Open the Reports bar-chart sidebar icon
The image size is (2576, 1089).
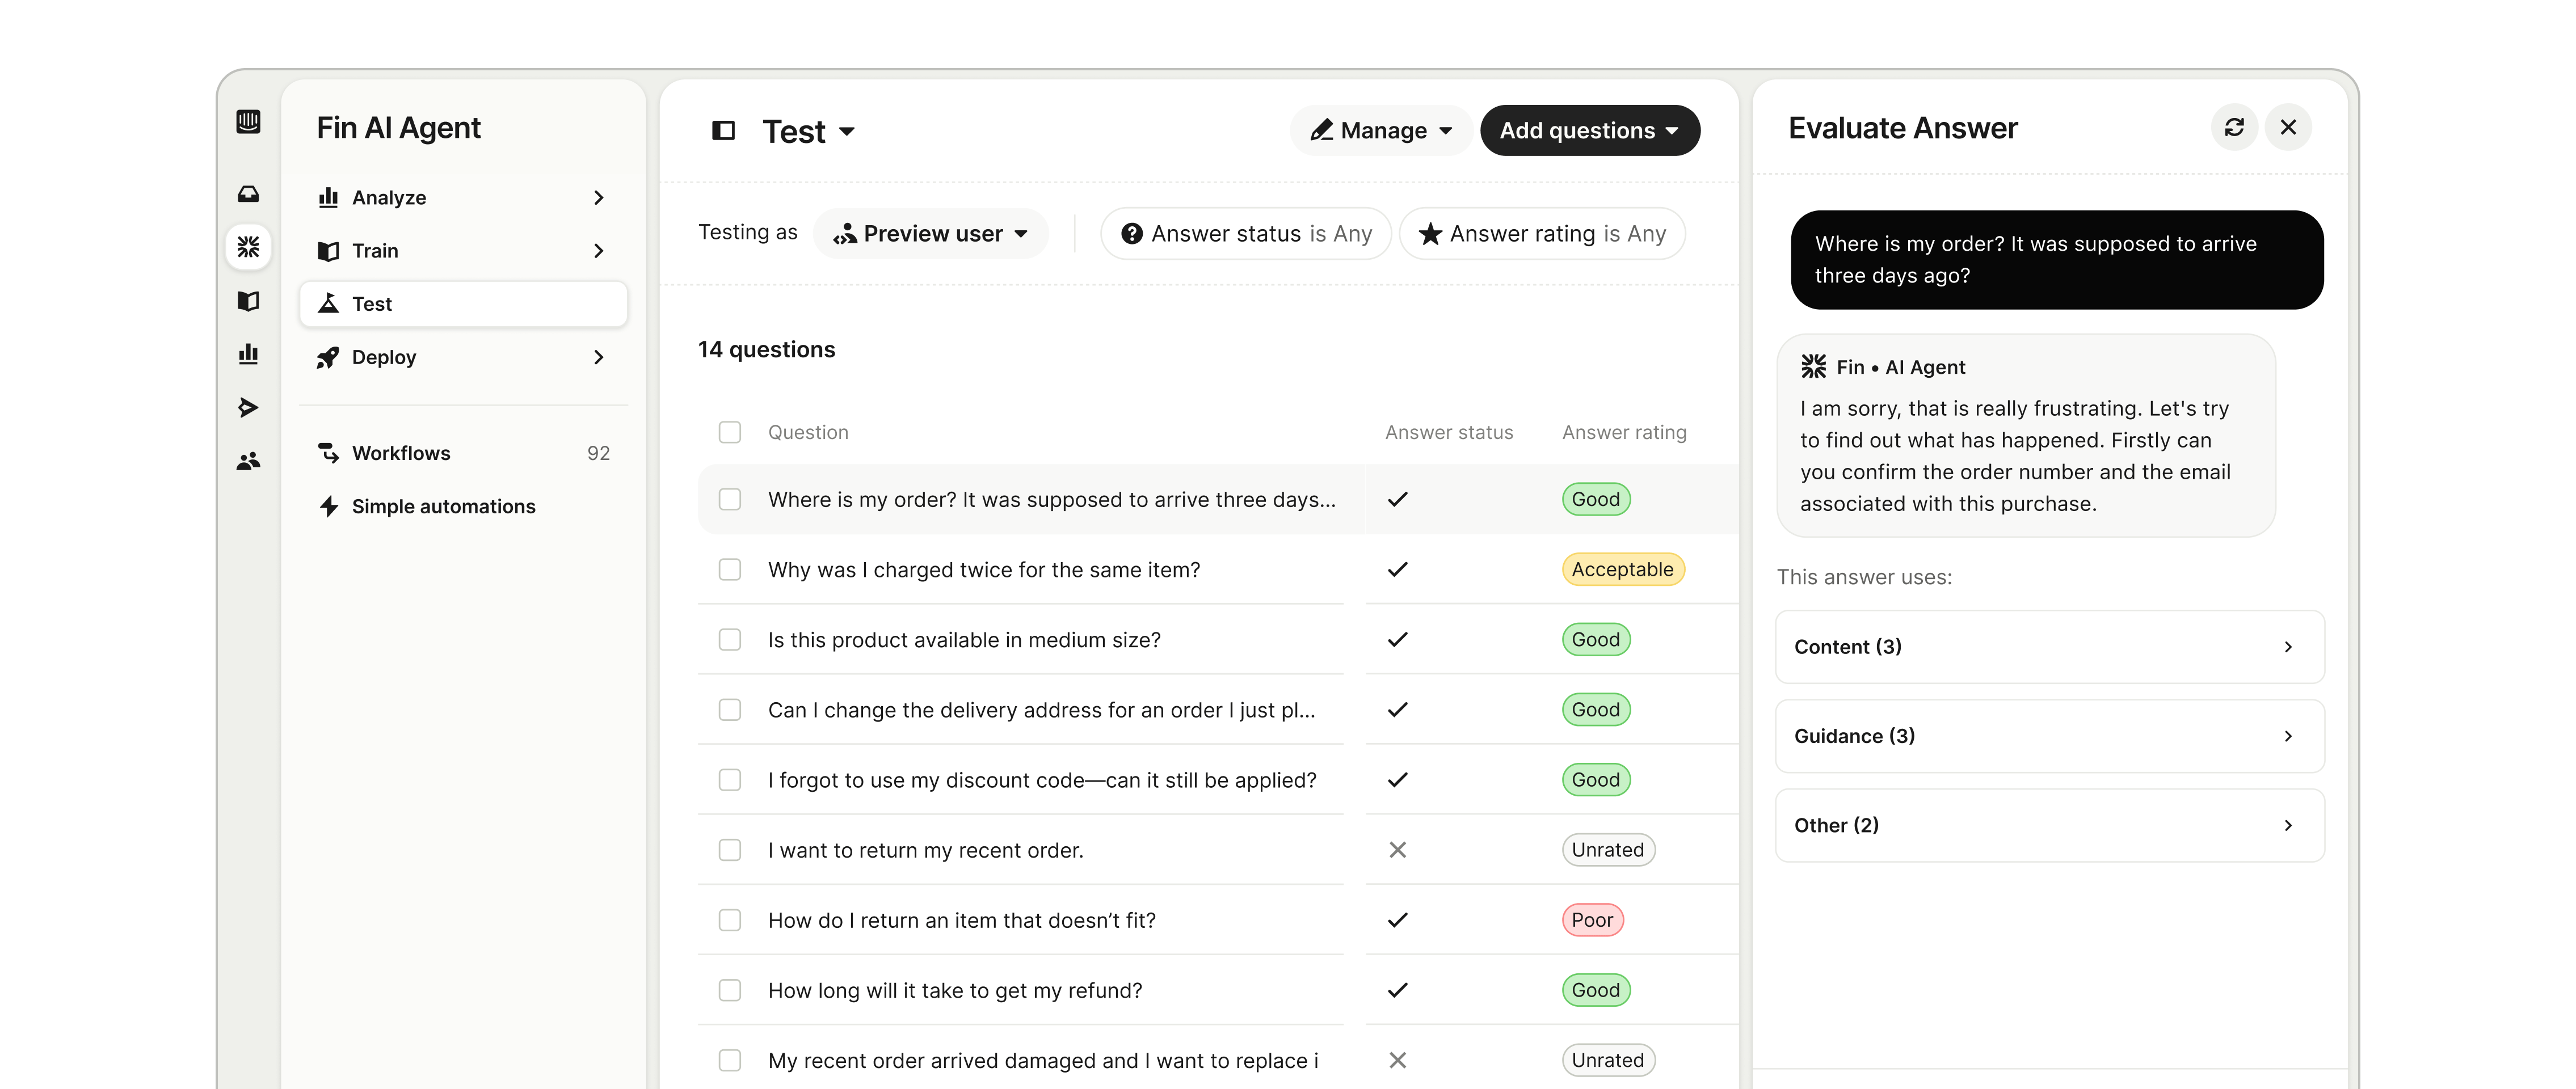click(x=248, y=353)
